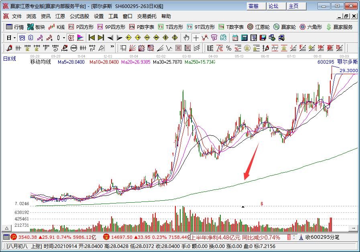
Task: Click the black left-arrow previous icon
Action: click(110, 38)
